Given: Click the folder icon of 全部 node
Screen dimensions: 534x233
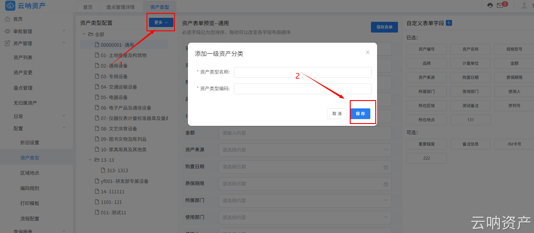Looking at the screenshot, I should [x=91, y=34].
